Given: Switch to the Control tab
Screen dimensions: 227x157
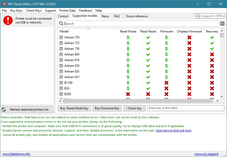Looking at the screenshot, I should pyautogui.click(x=63, y=16).
